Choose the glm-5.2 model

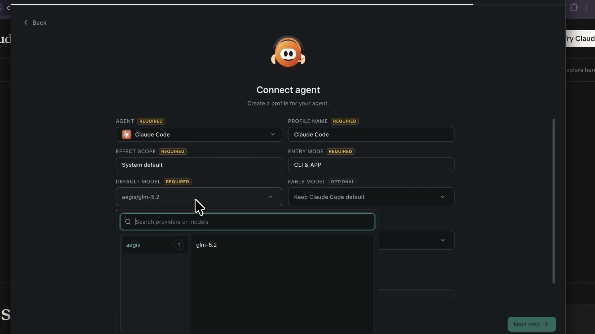(206, 245)
